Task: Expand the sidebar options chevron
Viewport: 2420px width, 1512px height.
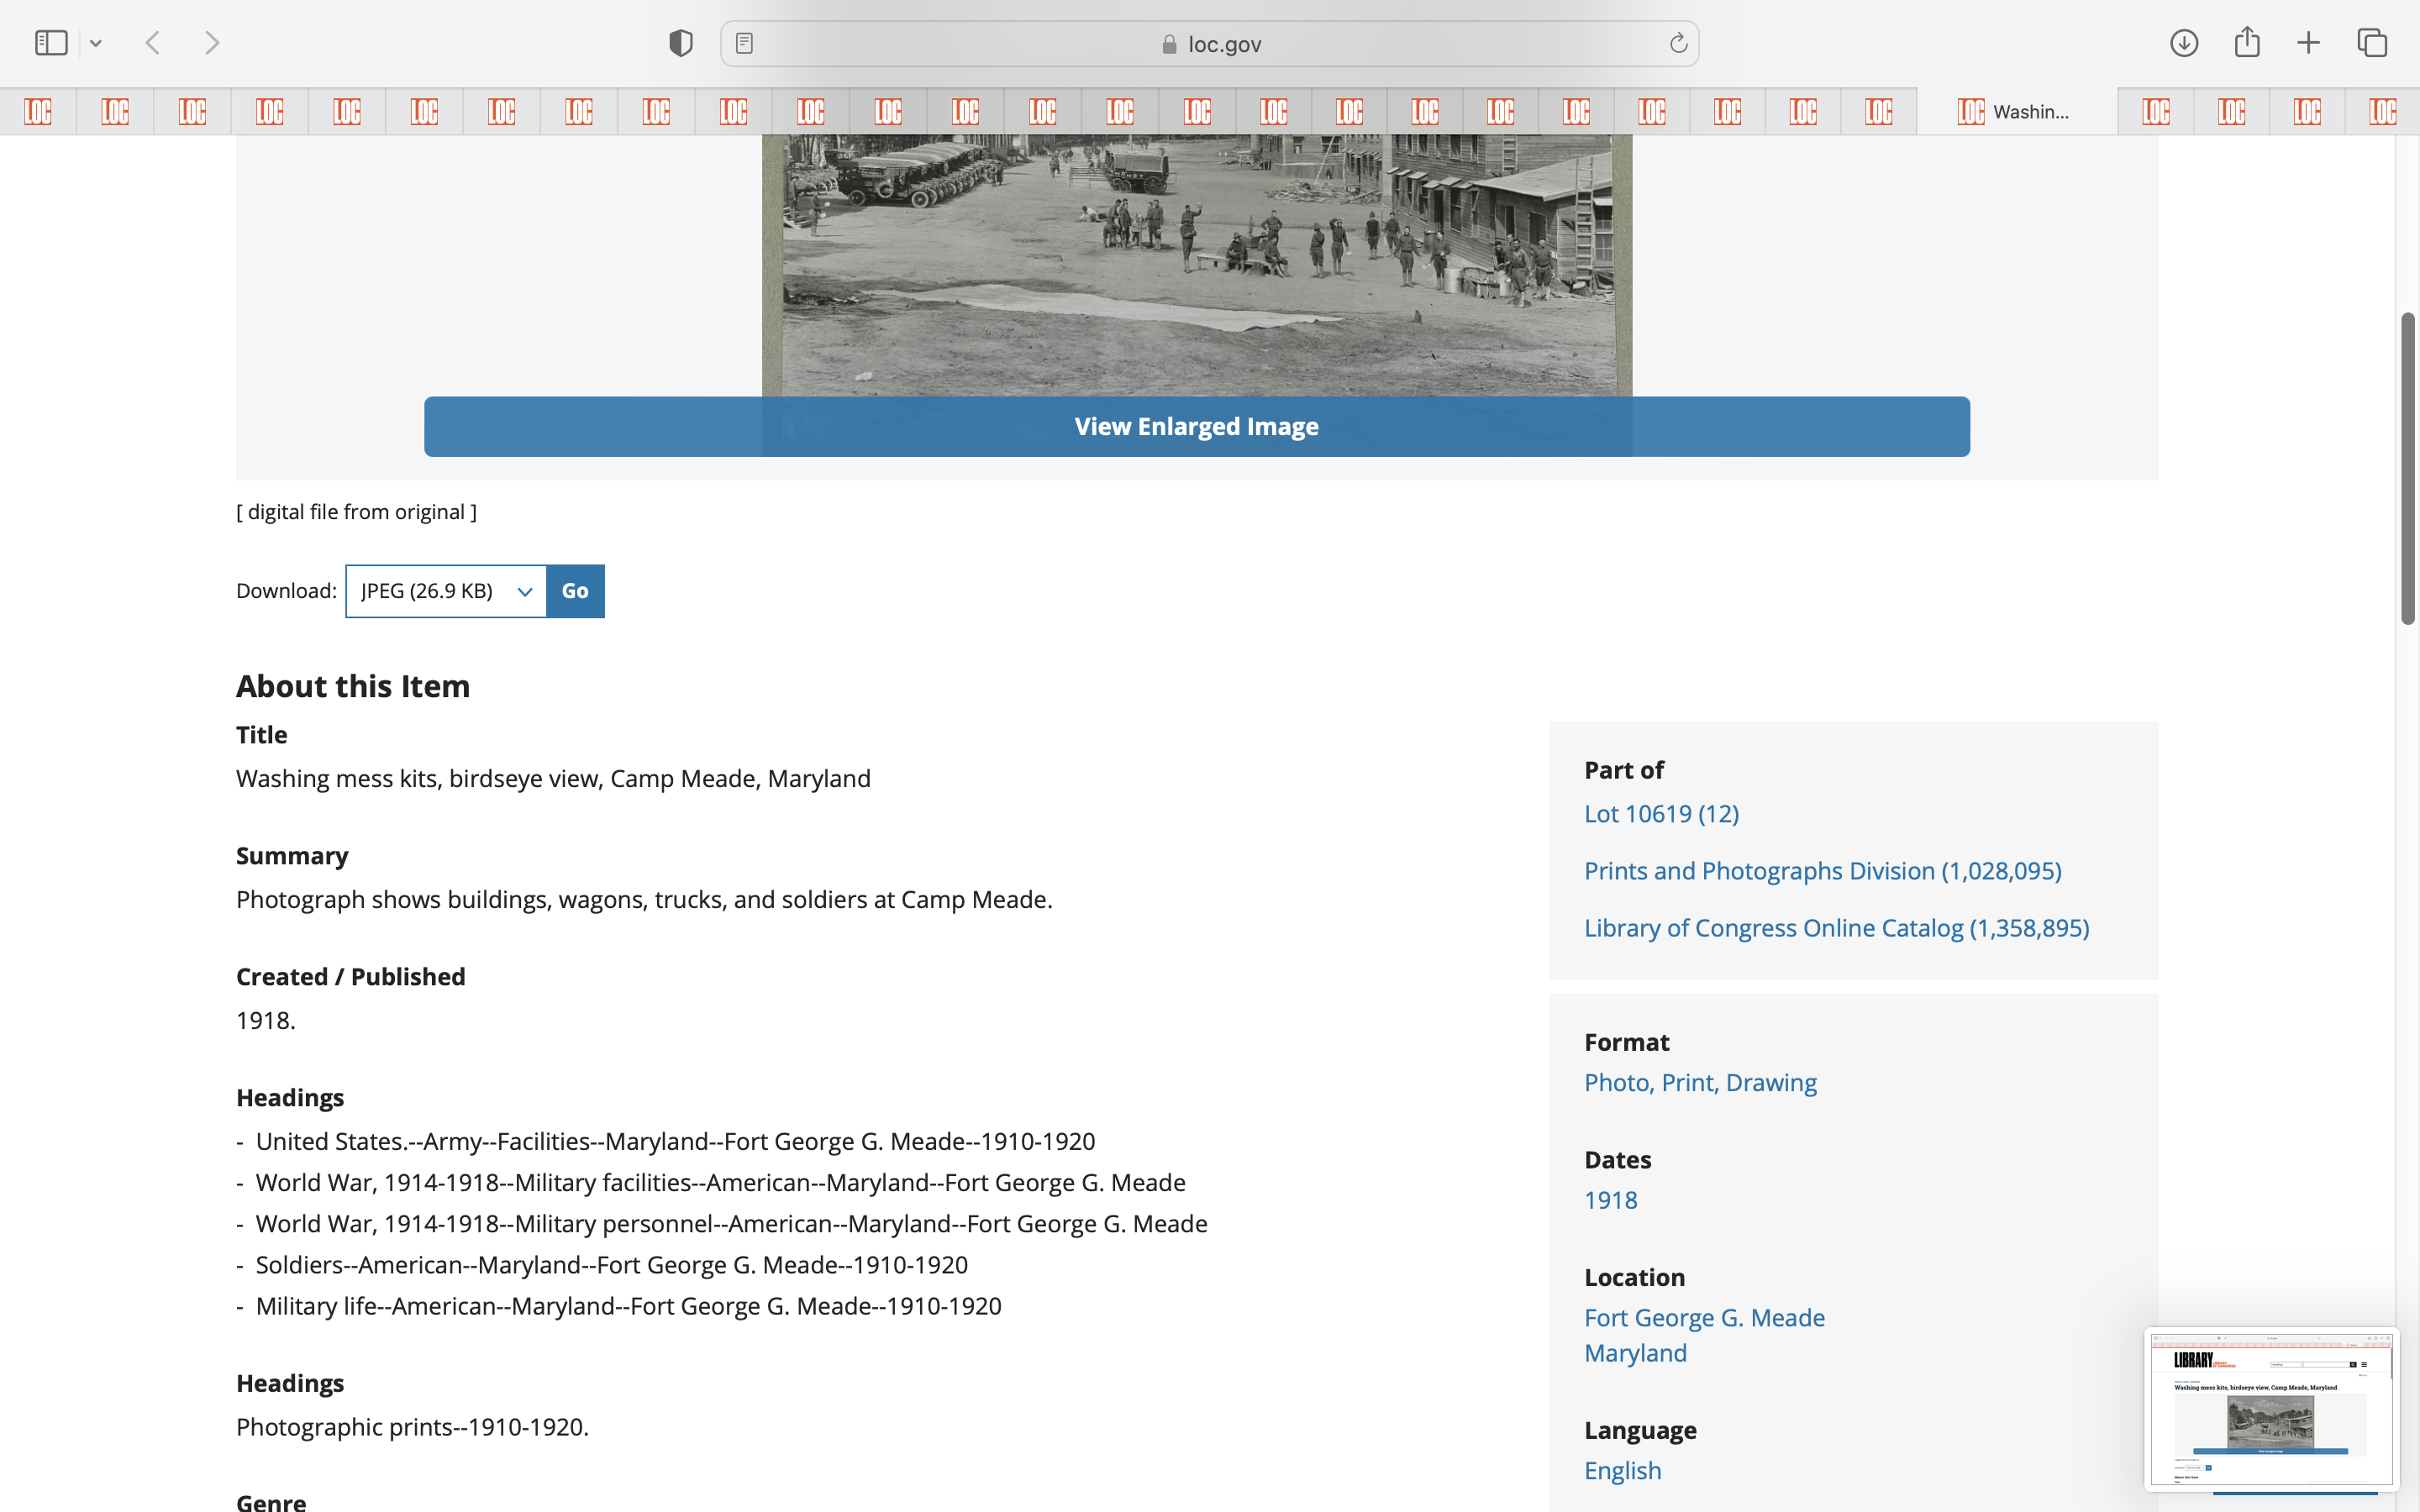Action: click(96, 43)
